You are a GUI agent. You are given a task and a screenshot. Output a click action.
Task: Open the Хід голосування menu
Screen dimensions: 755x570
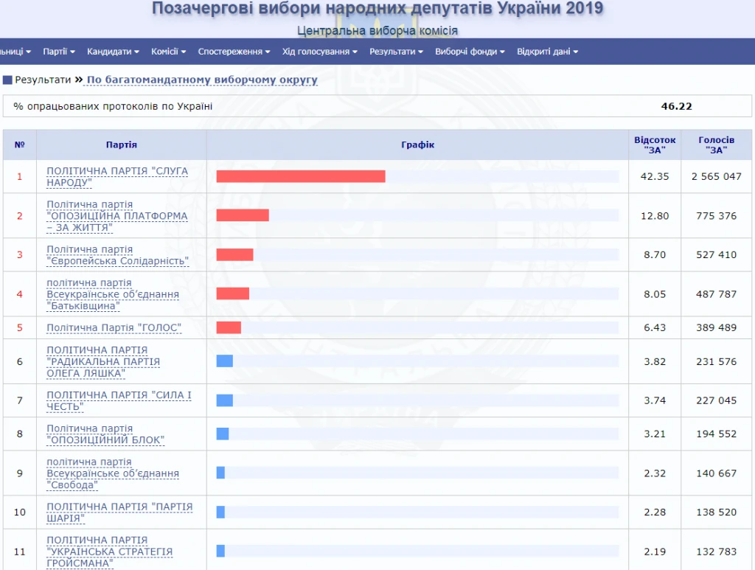click(319, 52)
